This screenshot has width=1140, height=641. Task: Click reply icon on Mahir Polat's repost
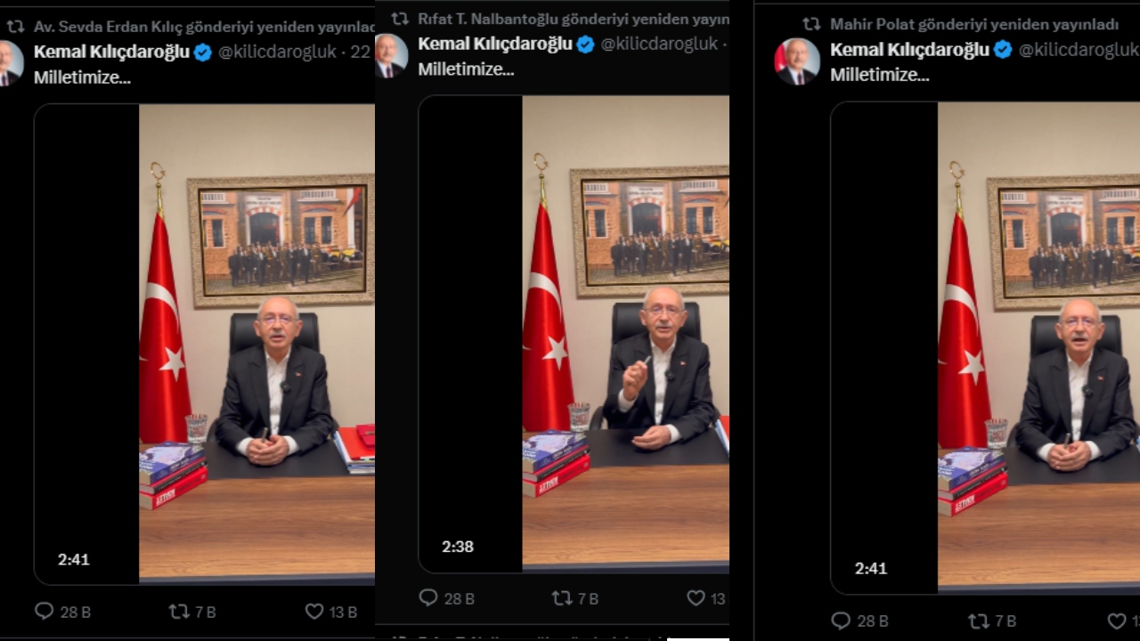click(841, 621)
